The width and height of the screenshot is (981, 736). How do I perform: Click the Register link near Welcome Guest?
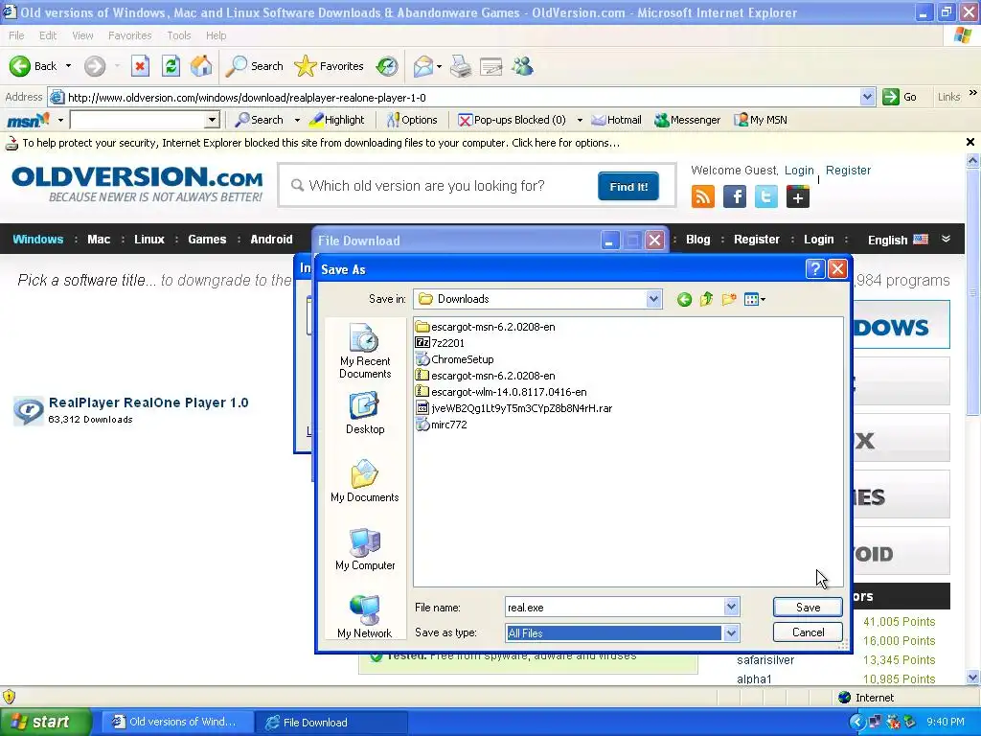848,171
